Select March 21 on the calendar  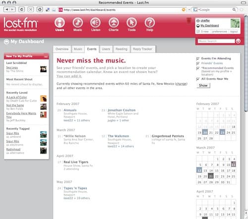point(211,176)
